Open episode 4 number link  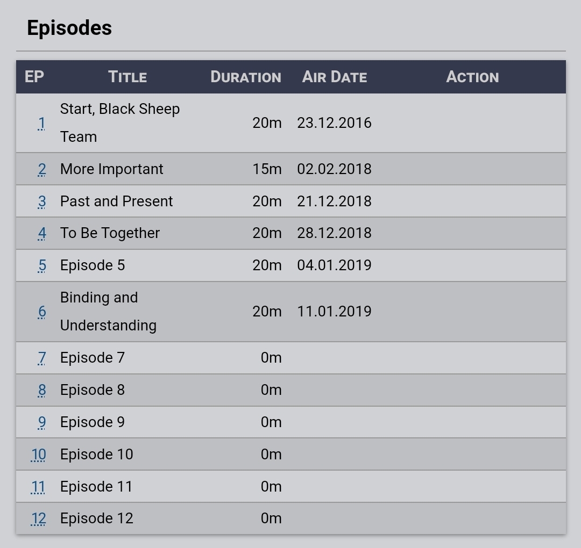[41, 233]
